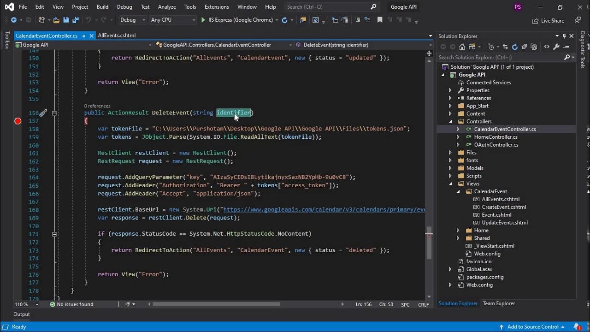Click the Show All Files icon in Solution Explorer
This screenshot has width=590, height=332.
(534, 47)
